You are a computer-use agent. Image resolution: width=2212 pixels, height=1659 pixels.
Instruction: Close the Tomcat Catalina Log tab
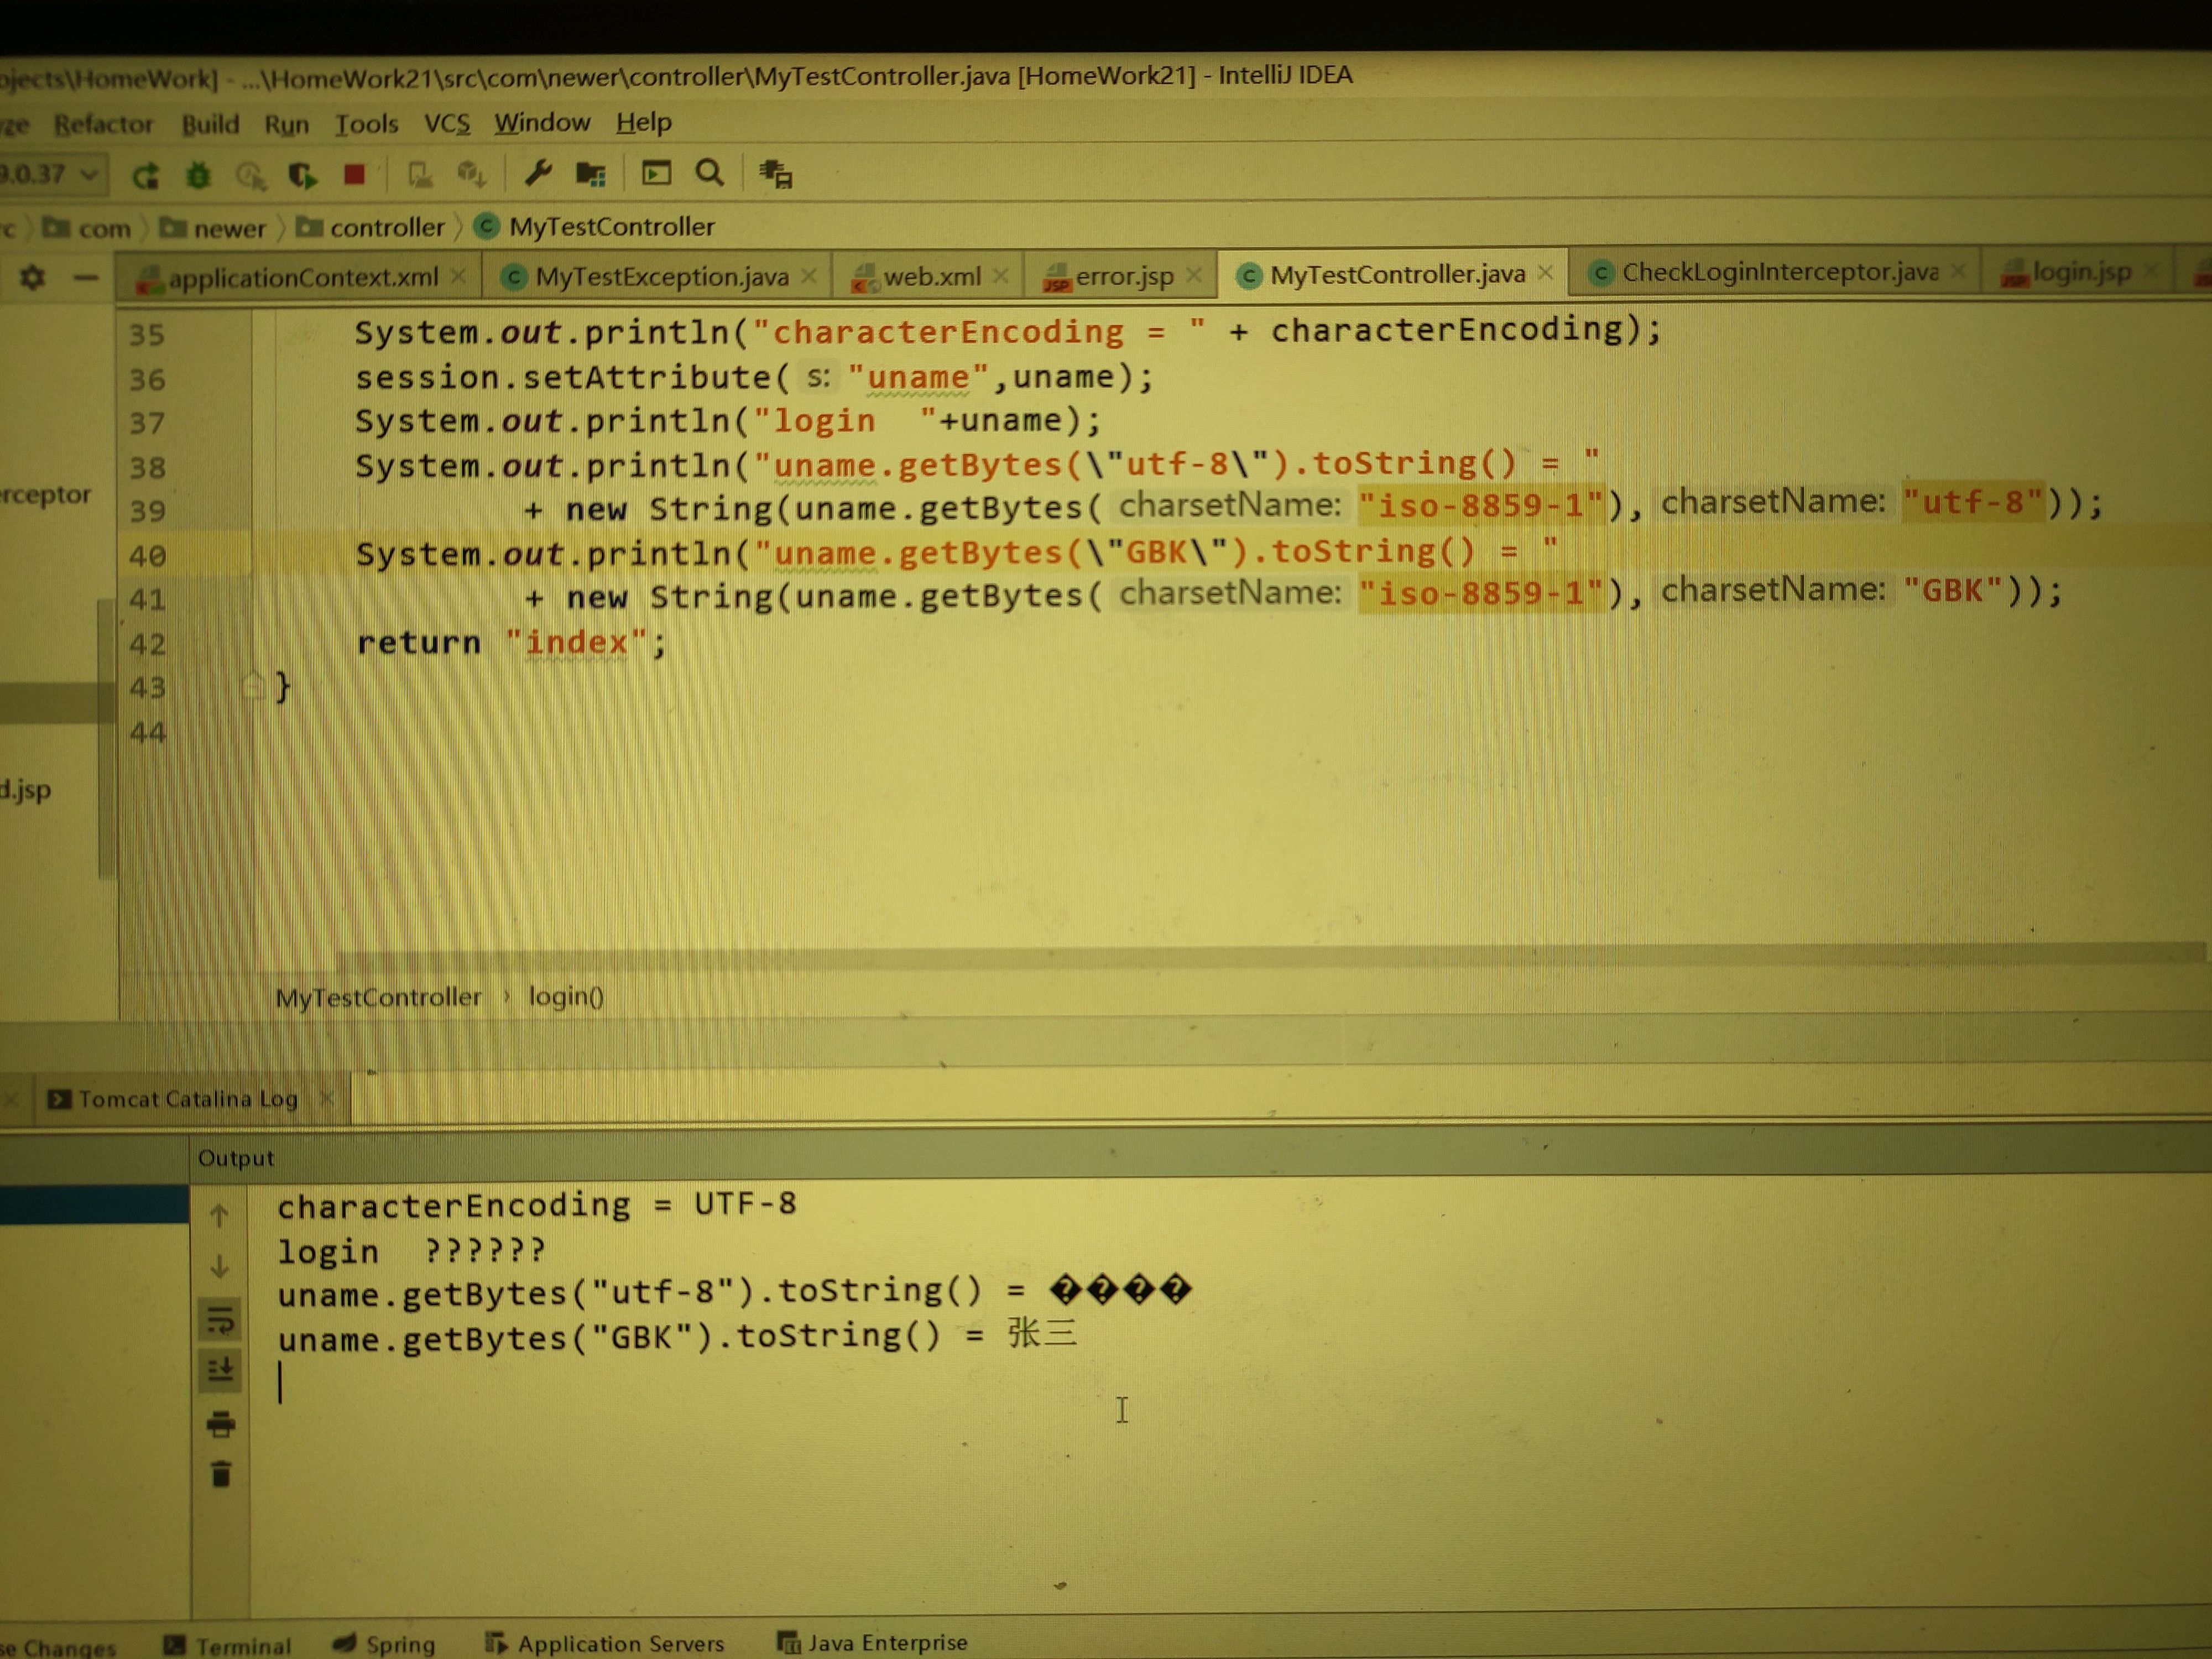(x=326, y=1098)
